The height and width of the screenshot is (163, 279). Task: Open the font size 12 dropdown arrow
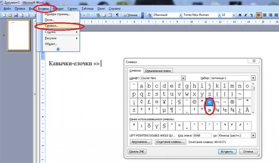tap(234, 15)
